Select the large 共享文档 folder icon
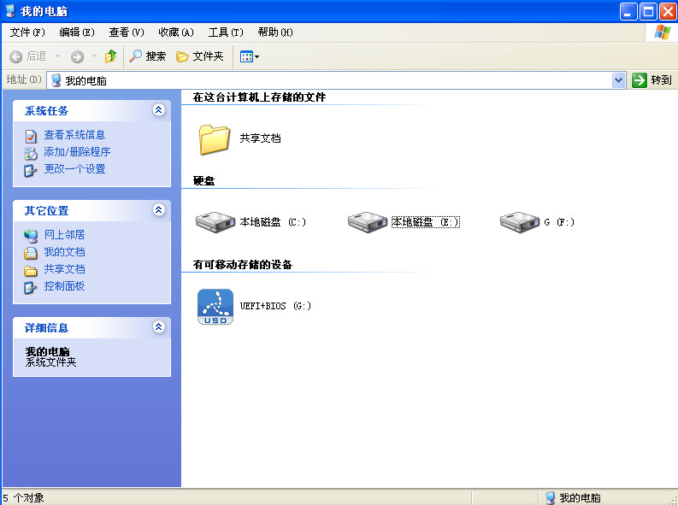The image size is (678, 505). point(214,139)
